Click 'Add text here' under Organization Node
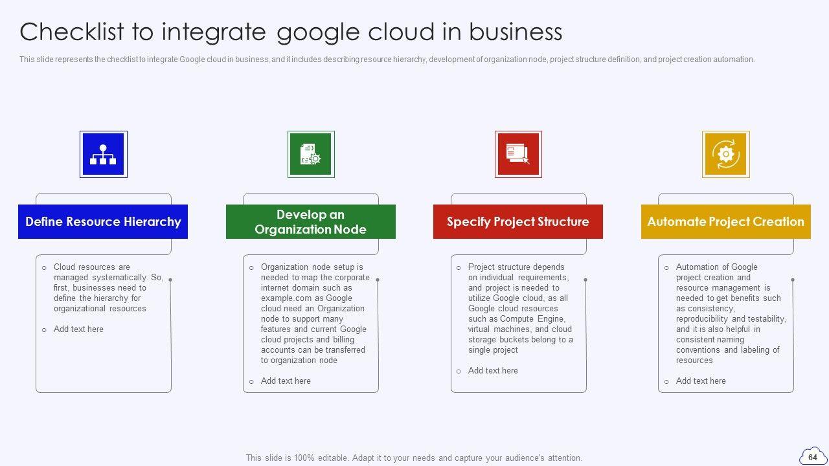Image resolution: width=829 pixels, height=466 pixels. click(286, 381)
